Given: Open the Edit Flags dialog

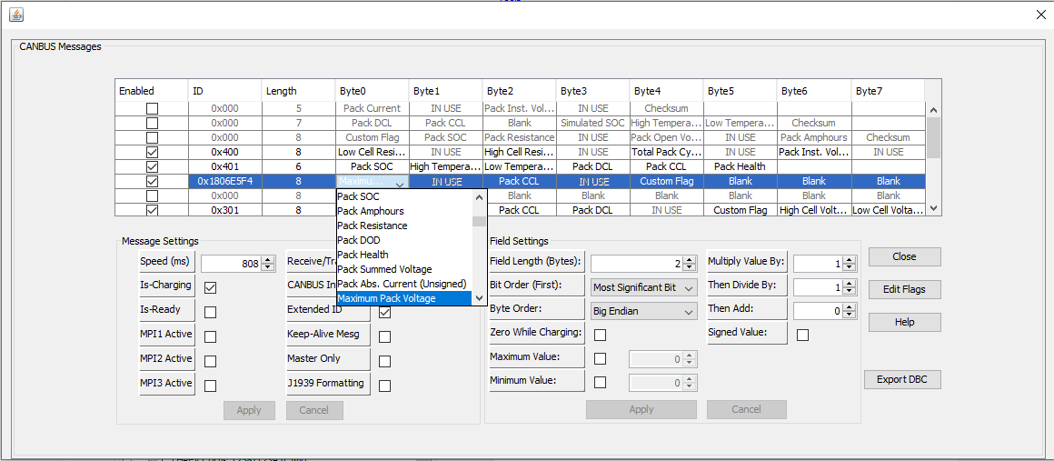Looking at the screenshot, I should tap(903, 289).
